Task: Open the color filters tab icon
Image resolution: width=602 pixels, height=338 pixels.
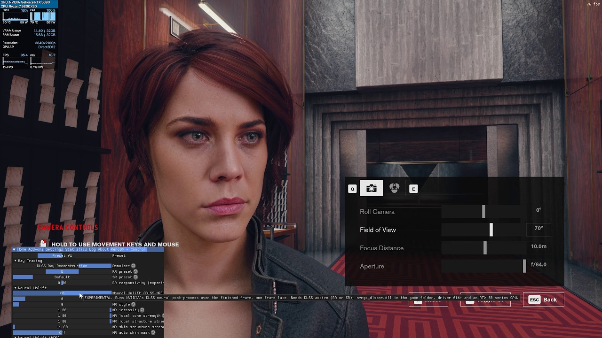Action: [395, 188]
